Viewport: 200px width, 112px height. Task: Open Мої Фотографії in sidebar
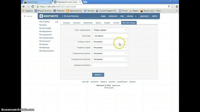point(45,28)
